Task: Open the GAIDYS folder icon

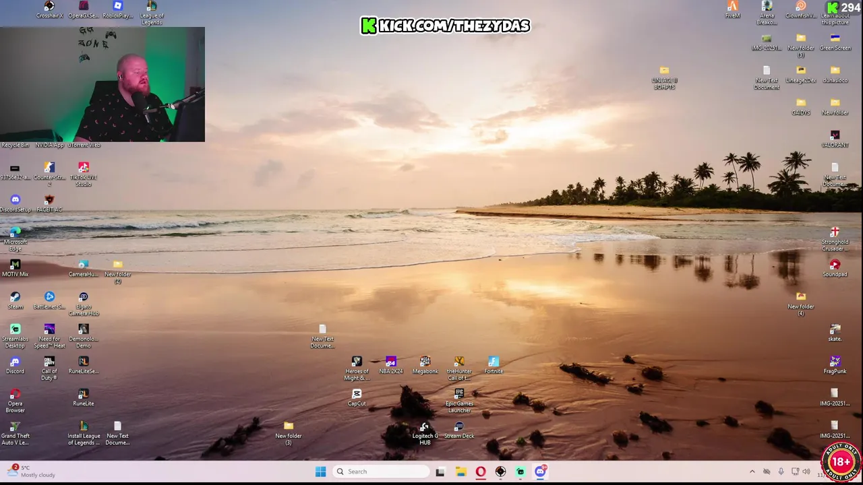Action: click(x=801, y=106)
